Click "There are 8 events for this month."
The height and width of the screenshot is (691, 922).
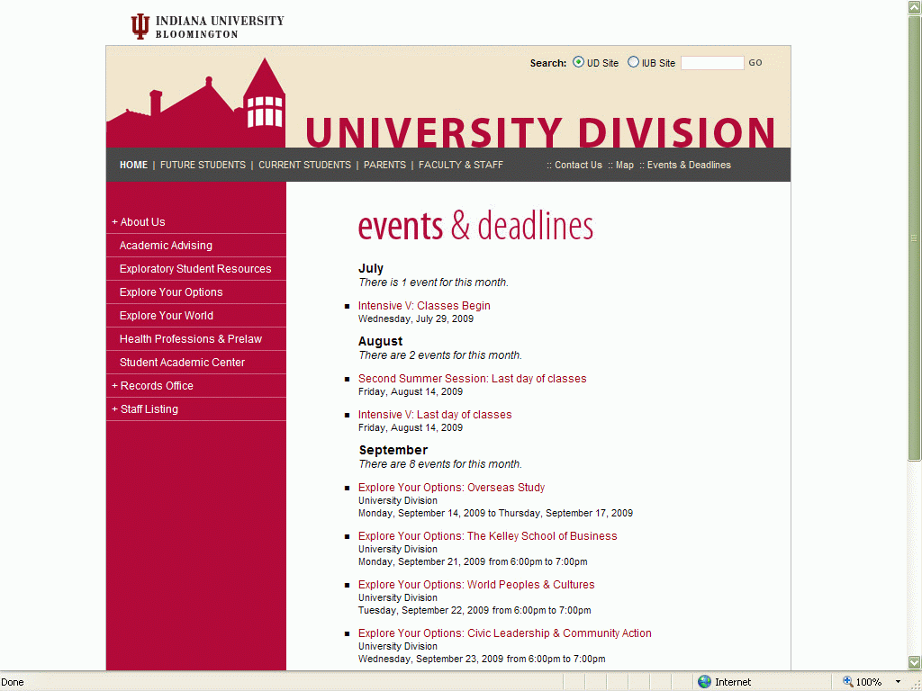tap(440, 464)
